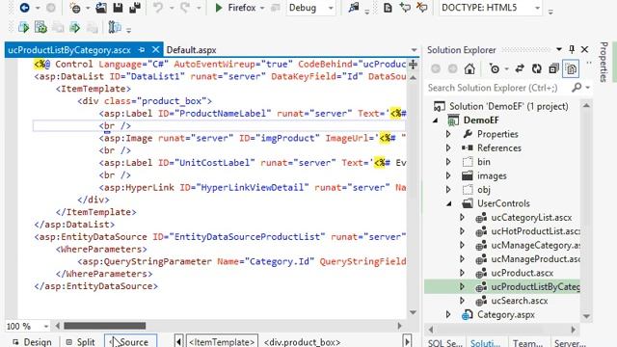Click the Navigate Backward arrow icon
617x347 pixels.
point(24,8)
